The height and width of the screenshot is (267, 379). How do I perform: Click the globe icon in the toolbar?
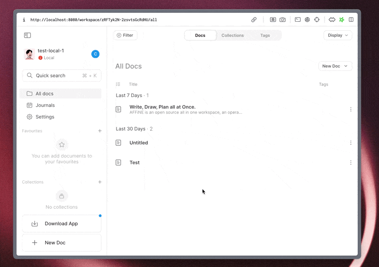point(307,20)
